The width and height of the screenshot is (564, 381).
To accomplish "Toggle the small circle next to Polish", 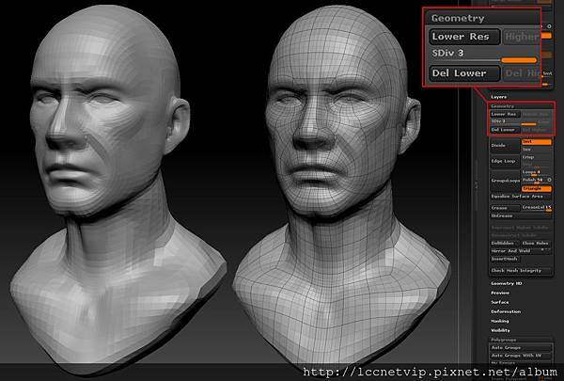I will pos(549,180).
